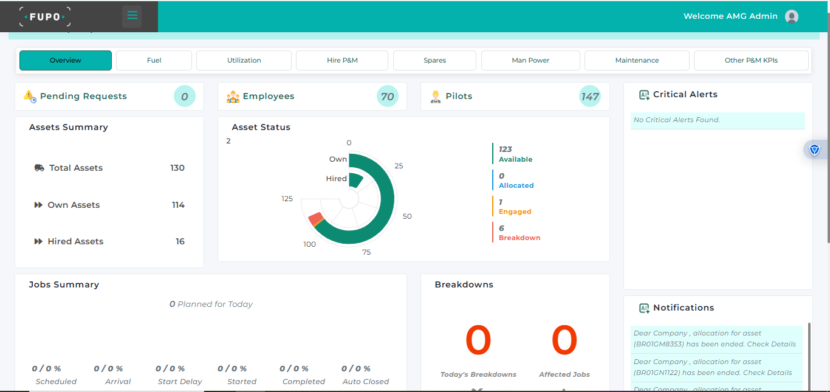The width and height of the screenshot is (830, 392).
Task: Click the Employees group icon
Action: pyautogui.click(x=233, y=96)
